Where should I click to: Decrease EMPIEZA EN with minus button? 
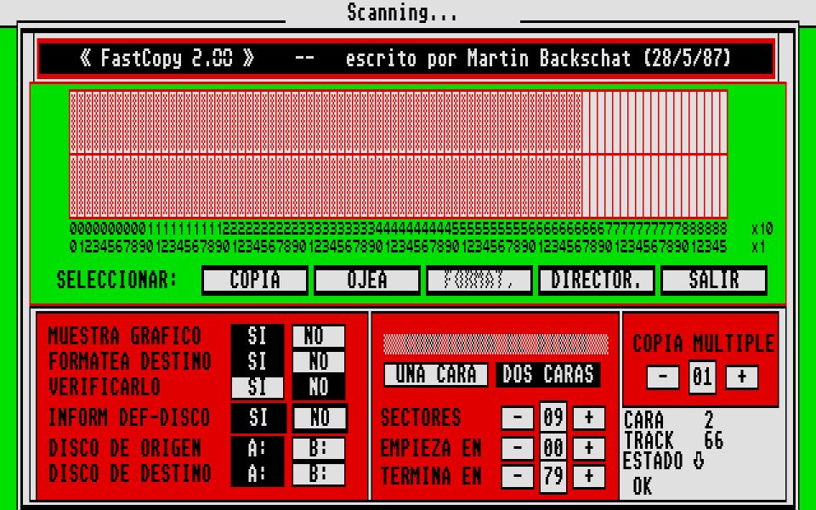pos(518,448)
